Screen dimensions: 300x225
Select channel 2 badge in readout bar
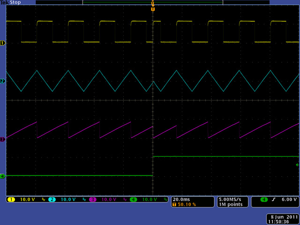(x=52, y=199)
